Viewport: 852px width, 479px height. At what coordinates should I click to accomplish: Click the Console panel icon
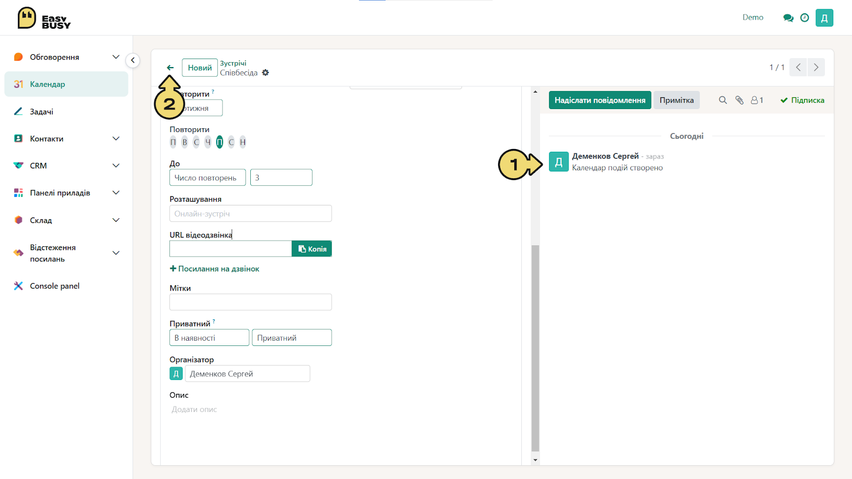pos(18,286)
